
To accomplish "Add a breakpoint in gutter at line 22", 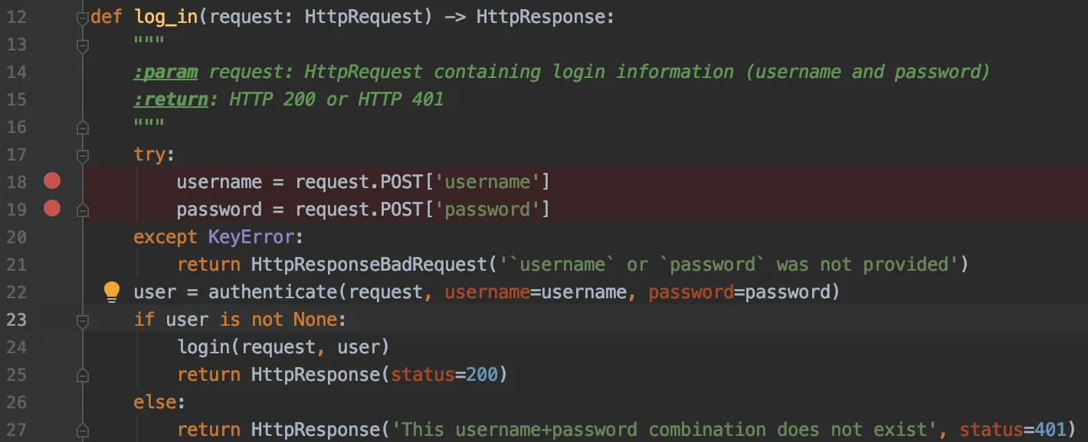I will coord(51,291).
